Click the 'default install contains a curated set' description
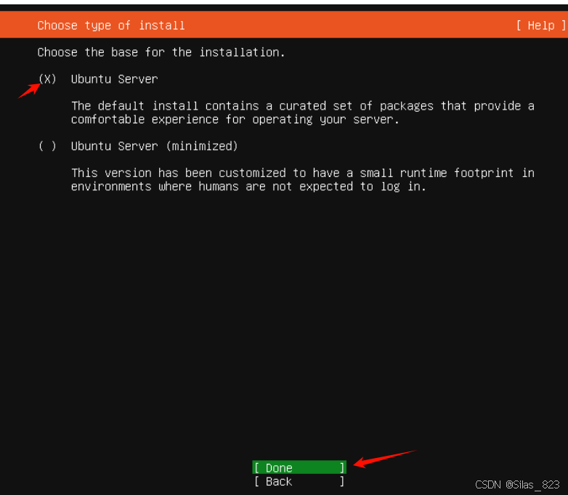The image size is (568, 495). tap(302, 112)
